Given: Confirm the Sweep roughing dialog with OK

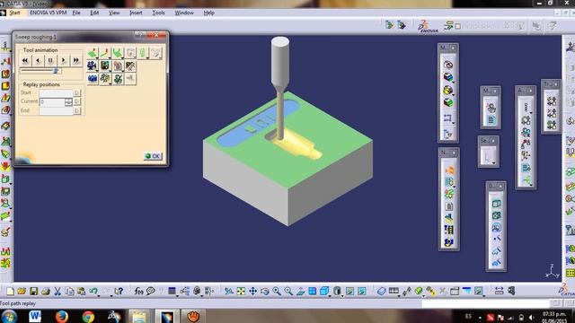Looking at the screenshot, I should pyautogui.click(x=153, y=156).
